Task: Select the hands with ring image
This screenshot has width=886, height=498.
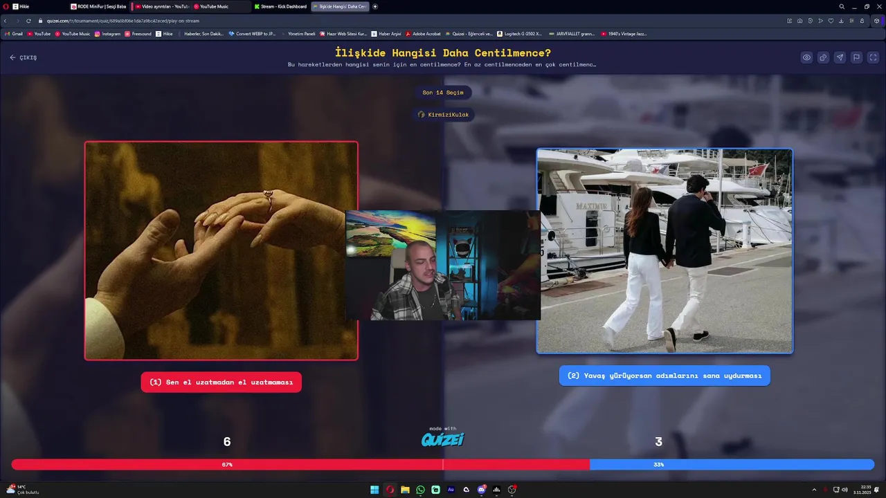Action: pyautogui.click(x=221, y=250)
